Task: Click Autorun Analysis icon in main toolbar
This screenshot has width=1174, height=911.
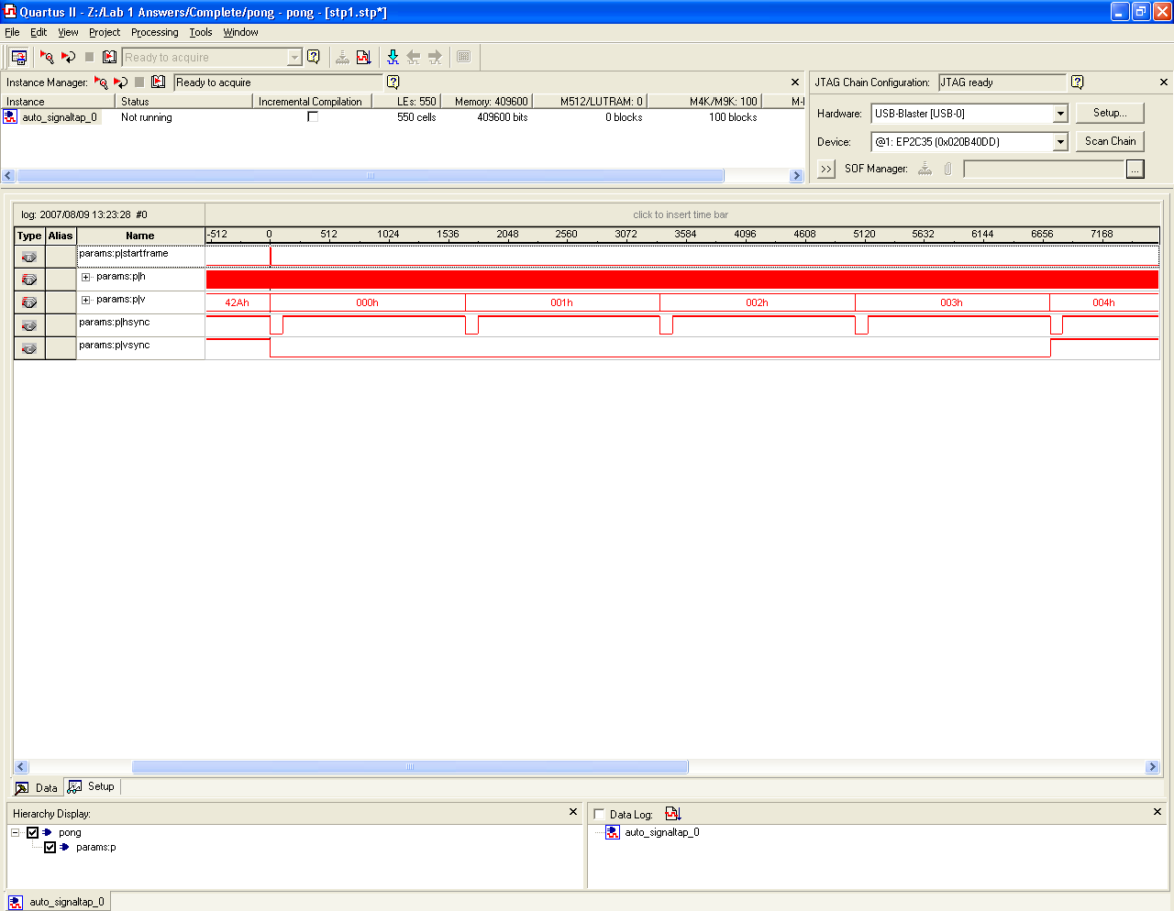Action: tap(68, 57)
